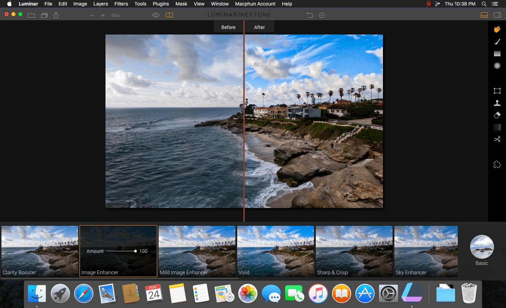Click the After label
Image resolution: width=506 pixels, height=308 pixels.
[x=260, y=27]
